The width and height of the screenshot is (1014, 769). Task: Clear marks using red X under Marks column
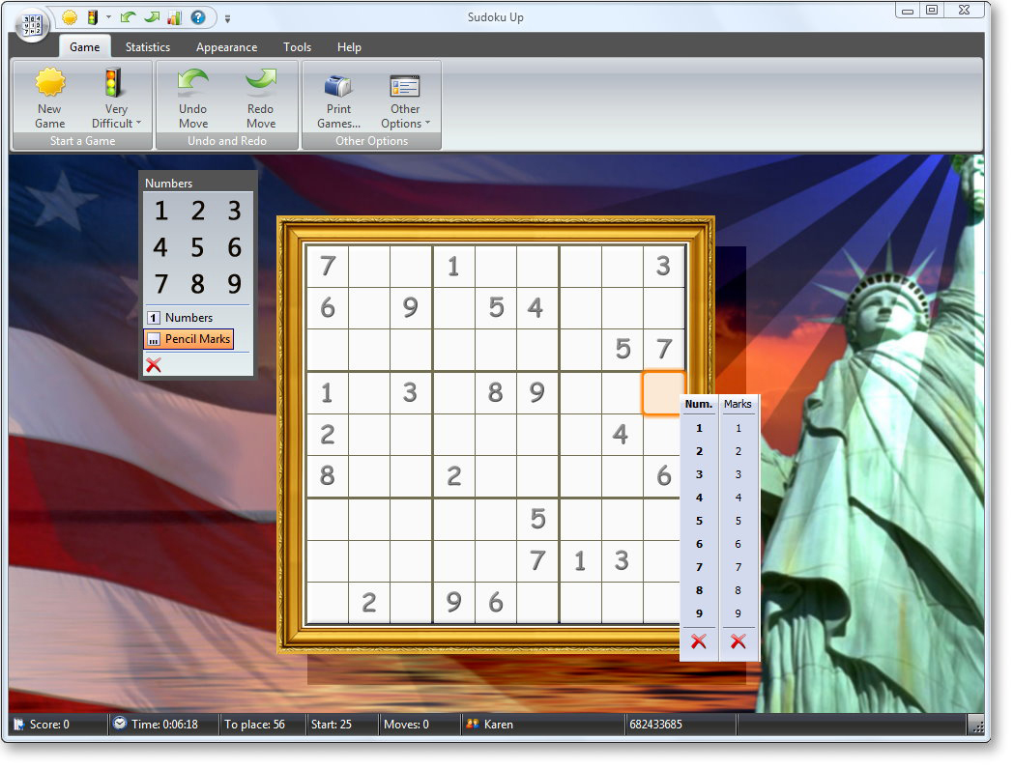tap(739, 642)
